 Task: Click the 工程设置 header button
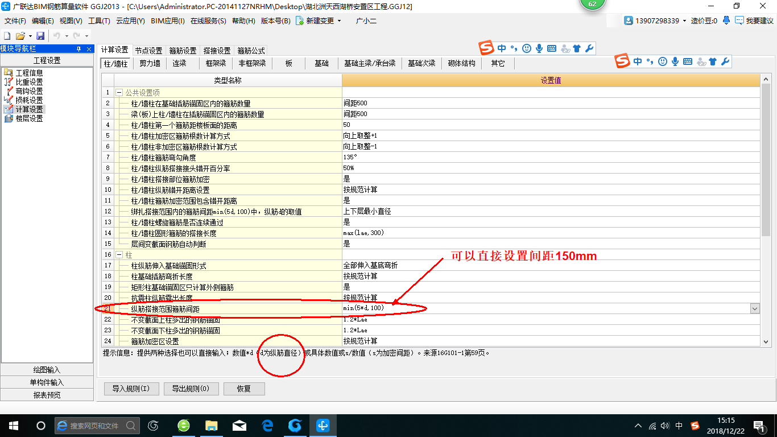coord(47,60)
